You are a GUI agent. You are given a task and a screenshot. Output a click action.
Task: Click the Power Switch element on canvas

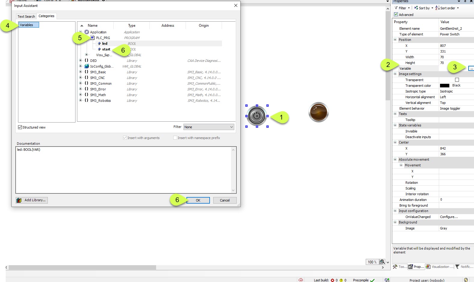[x=257, y=116]
